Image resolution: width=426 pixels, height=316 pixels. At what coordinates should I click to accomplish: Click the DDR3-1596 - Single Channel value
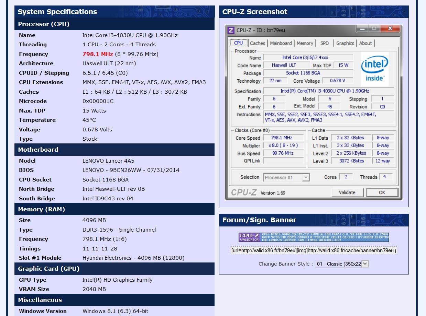(x=119, y=230)
